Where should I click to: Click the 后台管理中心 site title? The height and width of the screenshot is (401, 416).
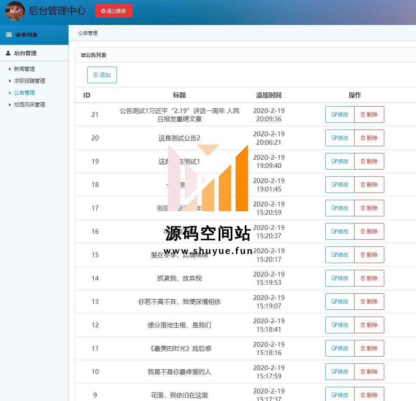pos(57,11)
